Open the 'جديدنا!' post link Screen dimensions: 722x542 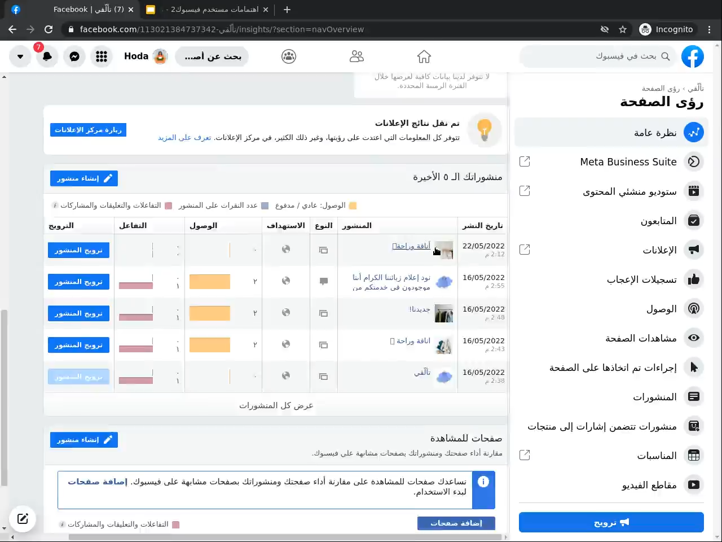coord(420,309)
